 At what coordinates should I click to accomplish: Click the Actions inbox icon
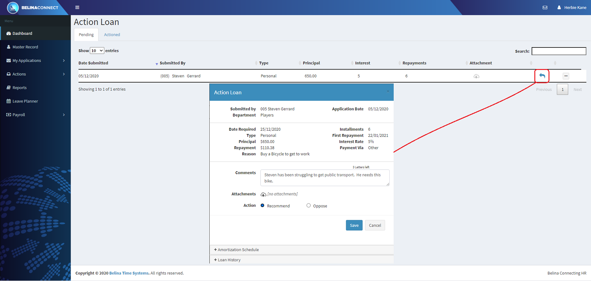coord(9,74)
